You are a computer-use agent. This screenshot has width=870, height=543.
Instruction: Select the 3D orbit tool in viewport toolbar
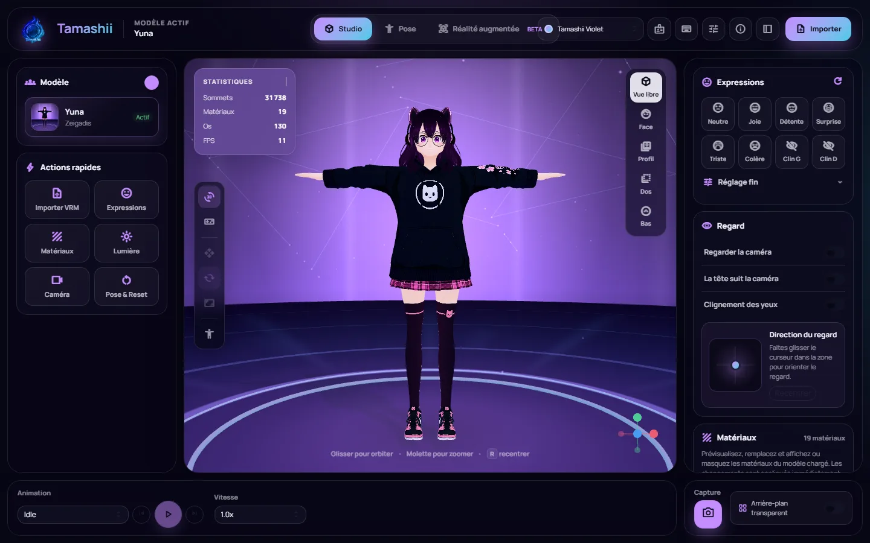click(210, 197)
